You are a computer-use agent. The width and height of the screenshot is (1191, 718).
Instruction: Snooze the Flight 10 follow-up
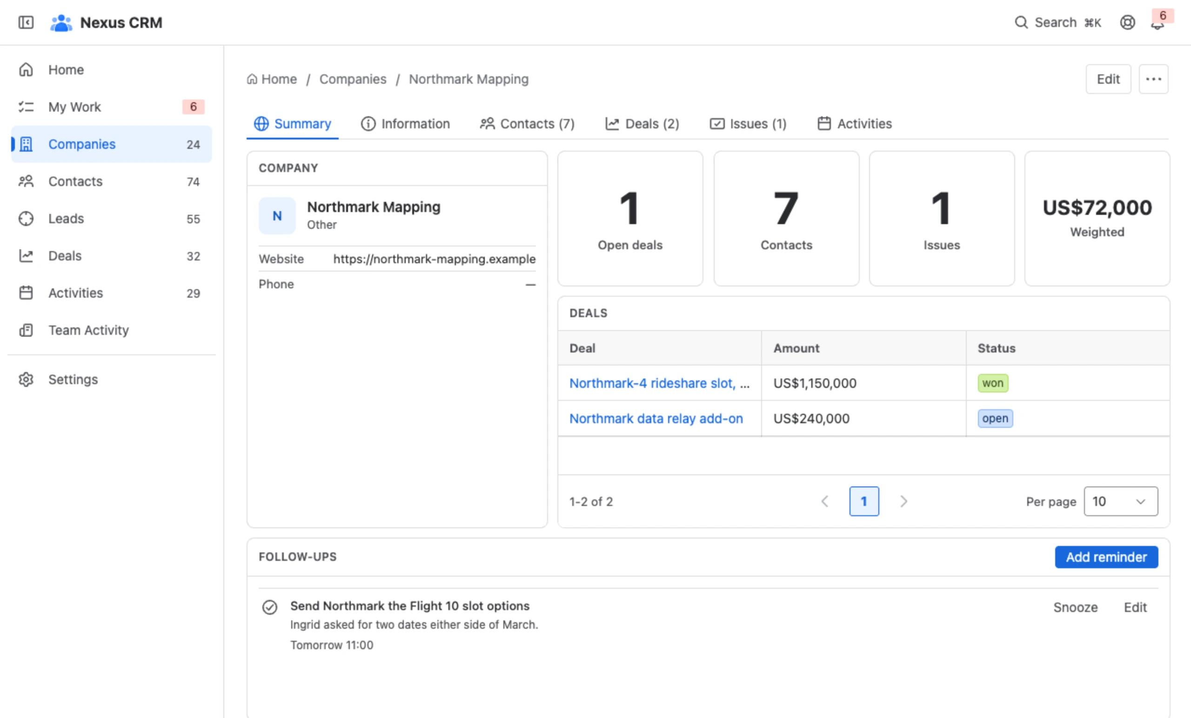[x=1075, y=607]
